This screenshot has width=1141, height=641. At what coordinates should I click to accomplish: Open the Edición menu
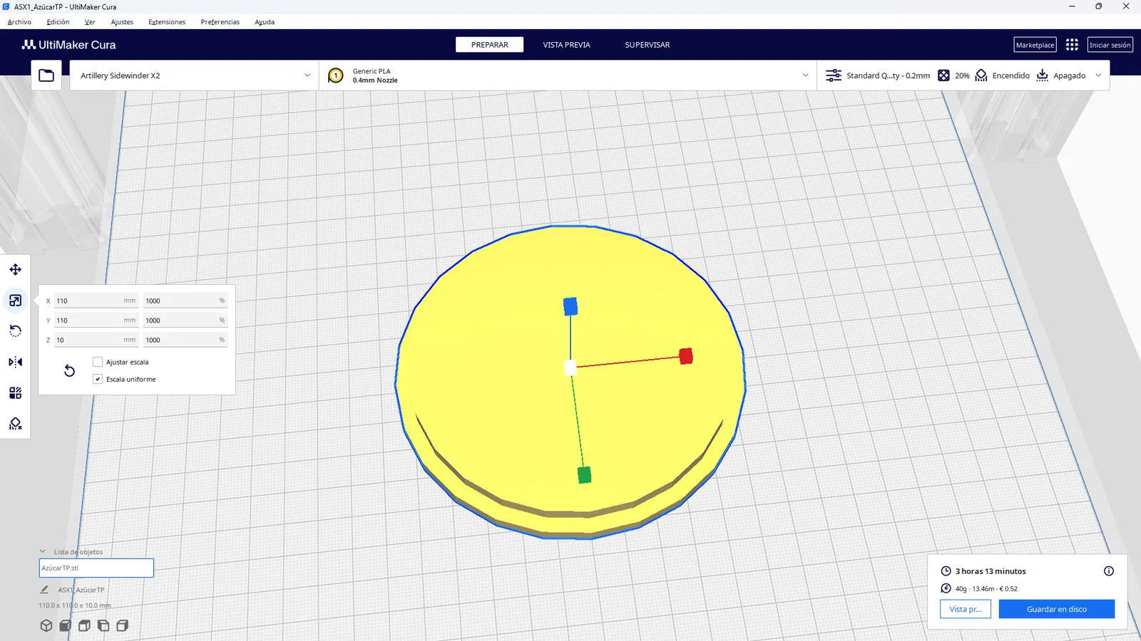click(x=58, y=22)
